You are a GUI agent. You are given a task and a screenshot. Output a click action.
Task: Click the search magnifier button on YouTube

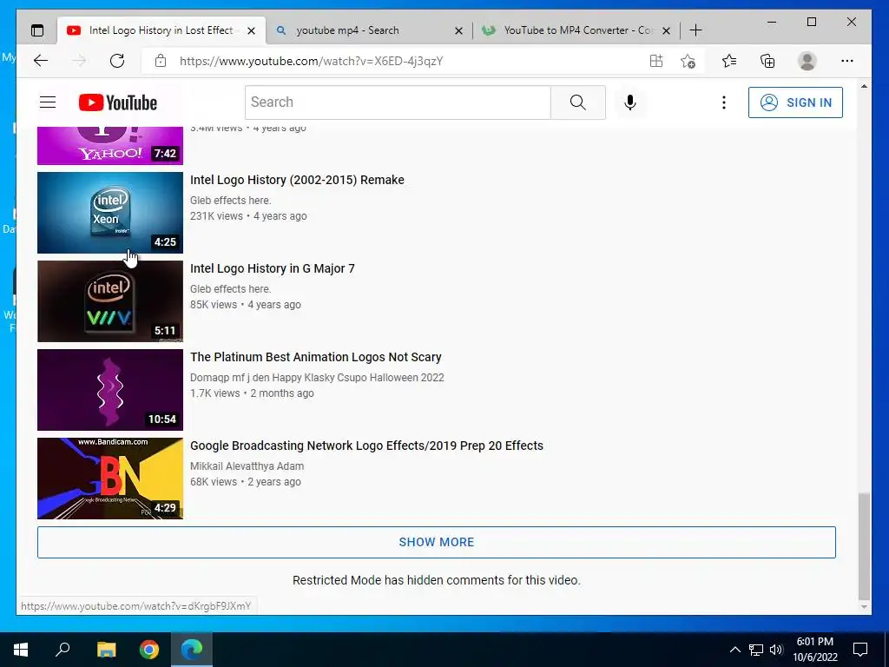(577, 102)
